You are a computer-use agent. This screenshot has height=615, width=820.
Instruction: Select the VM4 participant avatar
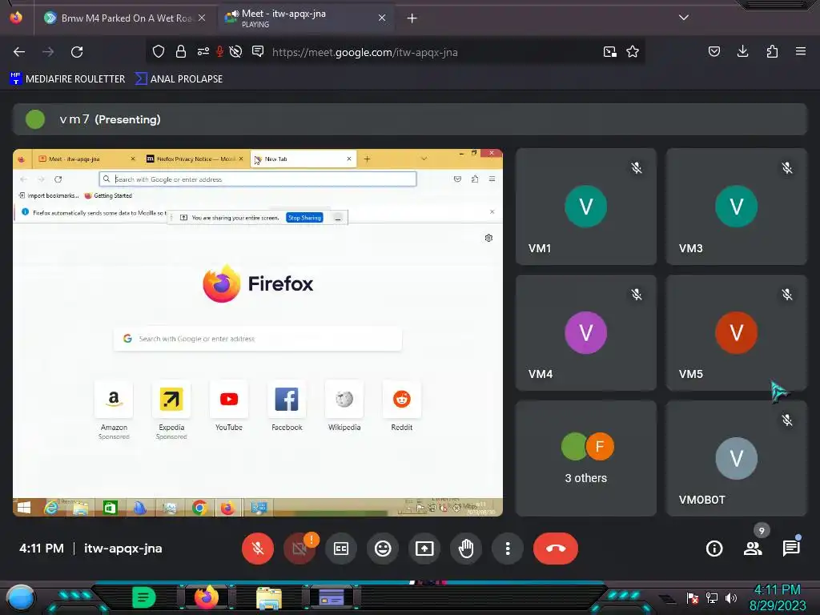coord(585,332)
